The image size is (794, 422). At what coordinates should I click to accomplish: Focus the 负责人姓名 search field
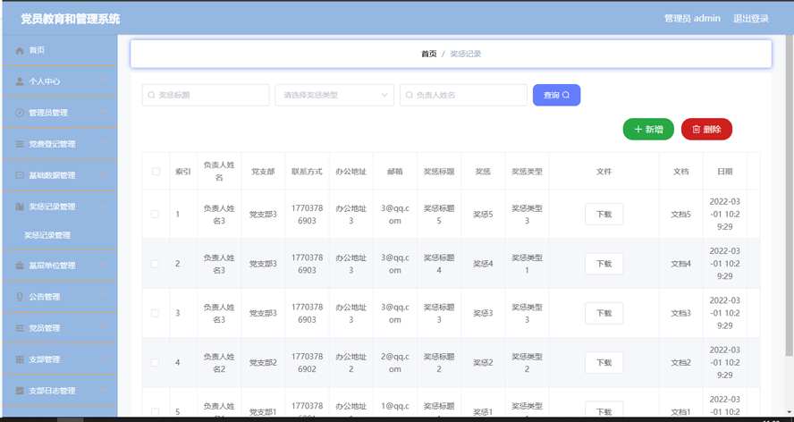[x=463, y=95]
